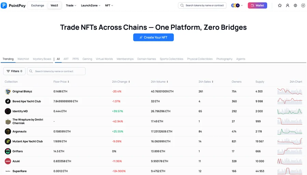Click the Grifters collection avatar
The image size is (307, 175).
(8, 151)
